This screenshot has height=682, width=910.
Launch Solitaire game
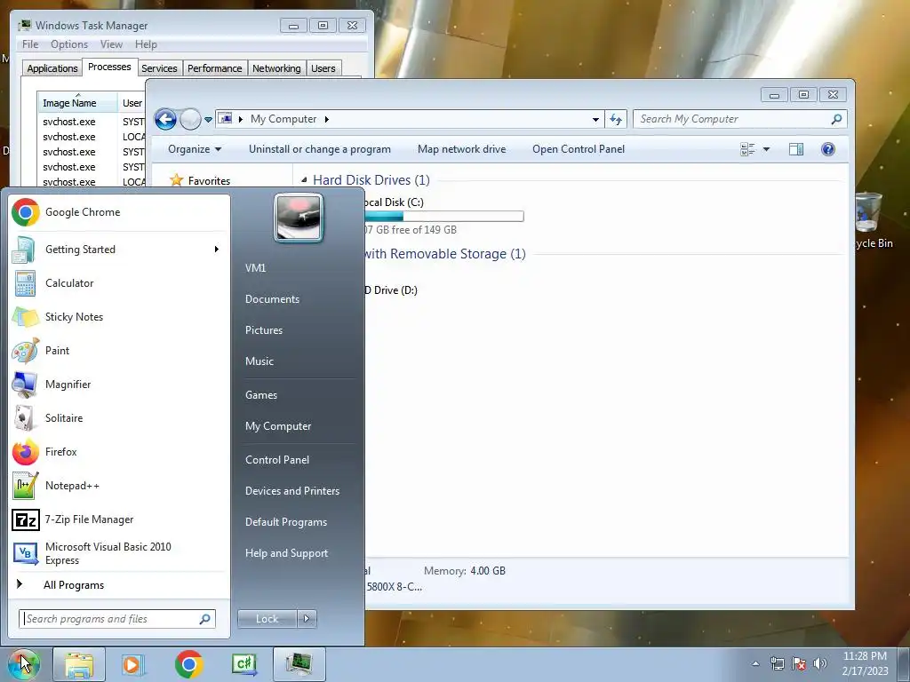(118, 417)
